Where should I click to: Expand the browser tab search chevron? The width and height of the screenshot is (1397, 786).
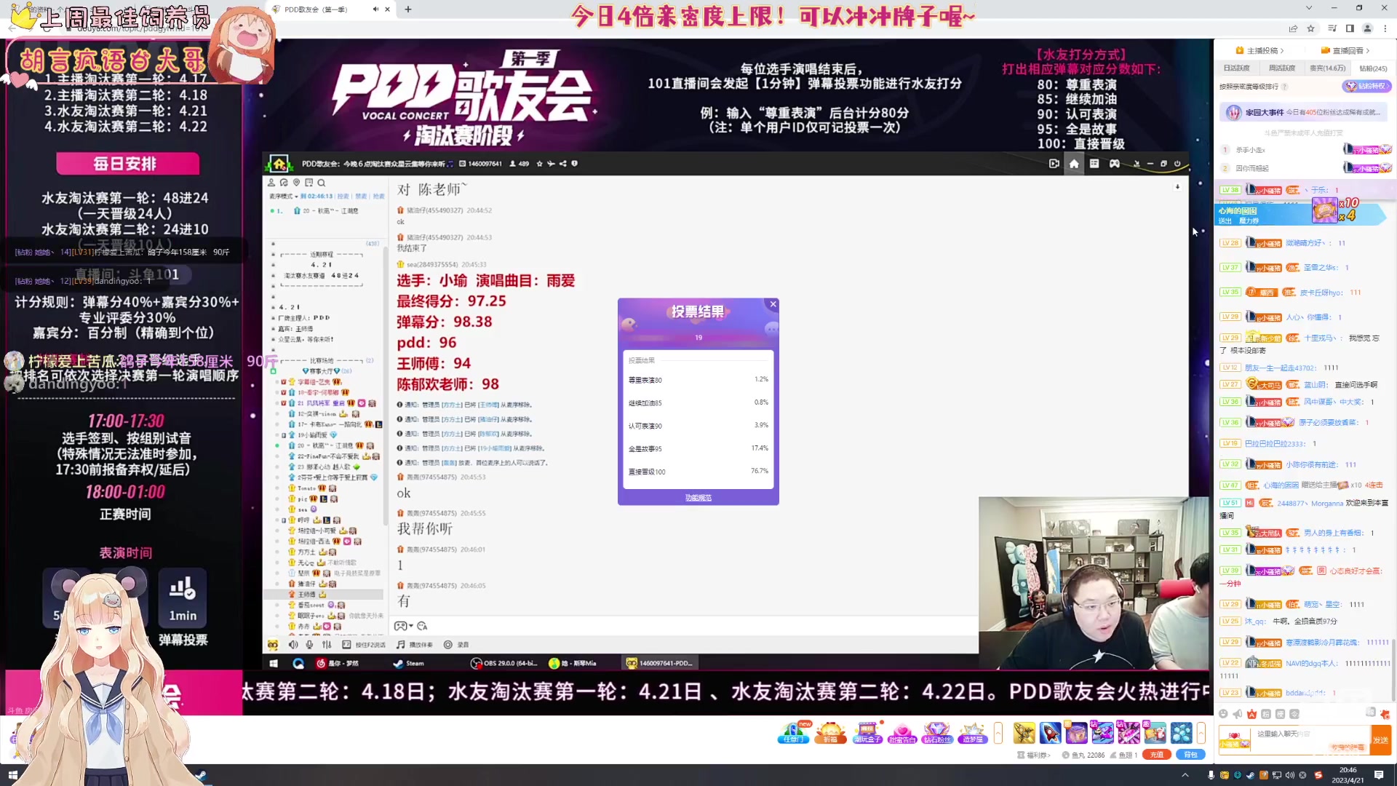point(1309,8)
